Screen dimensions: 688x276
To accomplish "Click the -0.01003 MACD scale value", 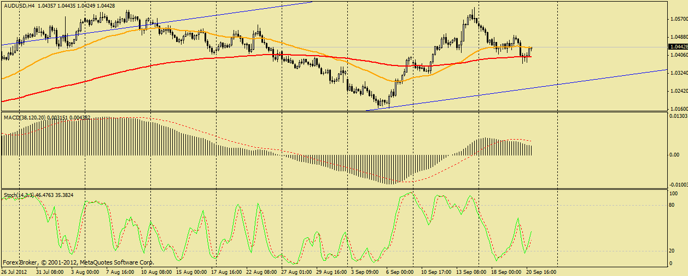I will tap(678, 185).
